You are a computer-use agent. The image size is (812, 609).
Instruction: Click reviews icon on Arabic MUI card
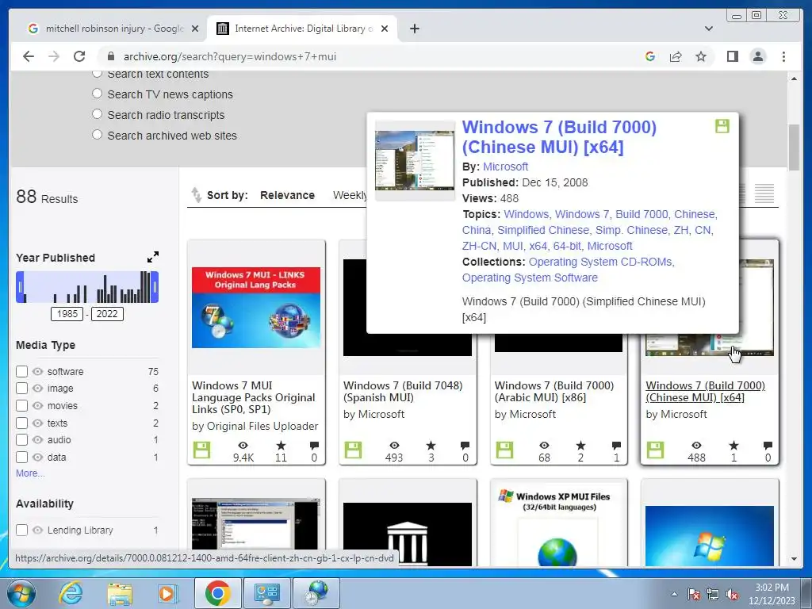616,446
